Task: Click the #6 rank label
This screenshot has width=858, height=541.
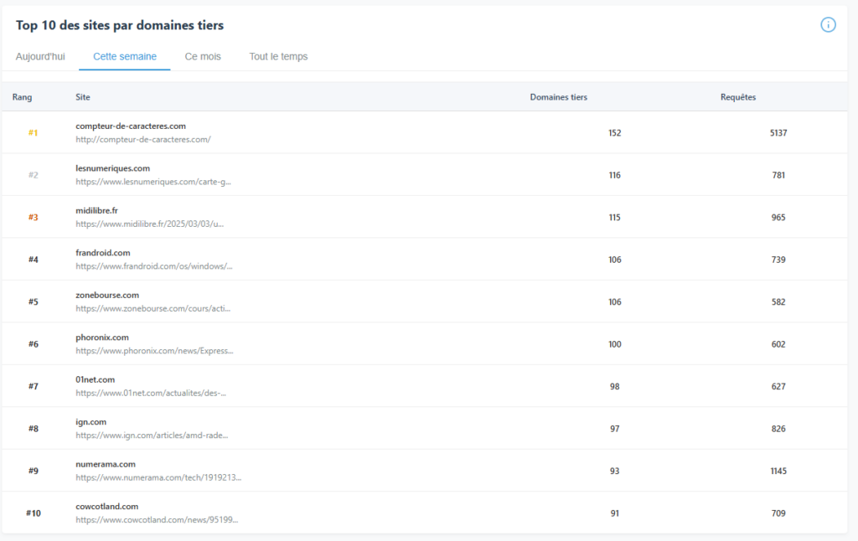Action: coord(34,344)
